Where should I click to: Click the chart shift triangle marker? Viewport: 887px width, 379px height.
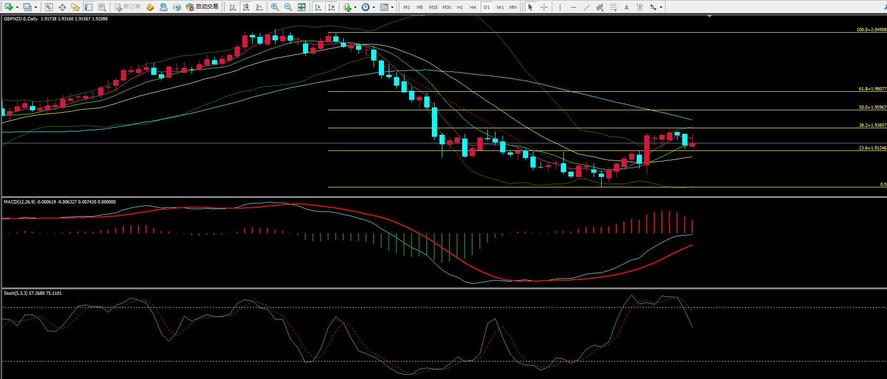coord(709,17)
